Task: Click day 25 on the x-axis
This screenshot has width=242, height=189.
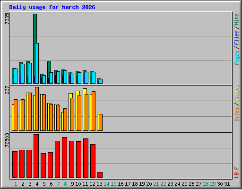Action: click(x=184, y=184)
